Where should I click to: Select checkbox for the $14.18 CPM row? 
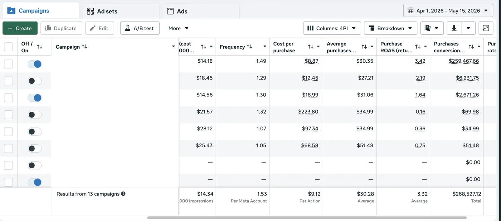pyautogui.click(x=8, y=64)
